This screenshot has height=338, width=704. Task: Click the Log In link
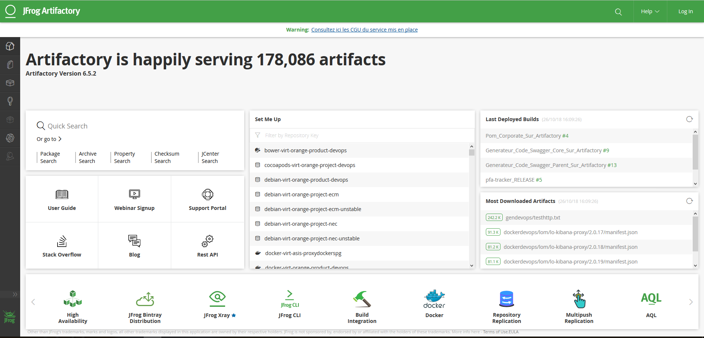pyautogui.click(x=685, y=11)
